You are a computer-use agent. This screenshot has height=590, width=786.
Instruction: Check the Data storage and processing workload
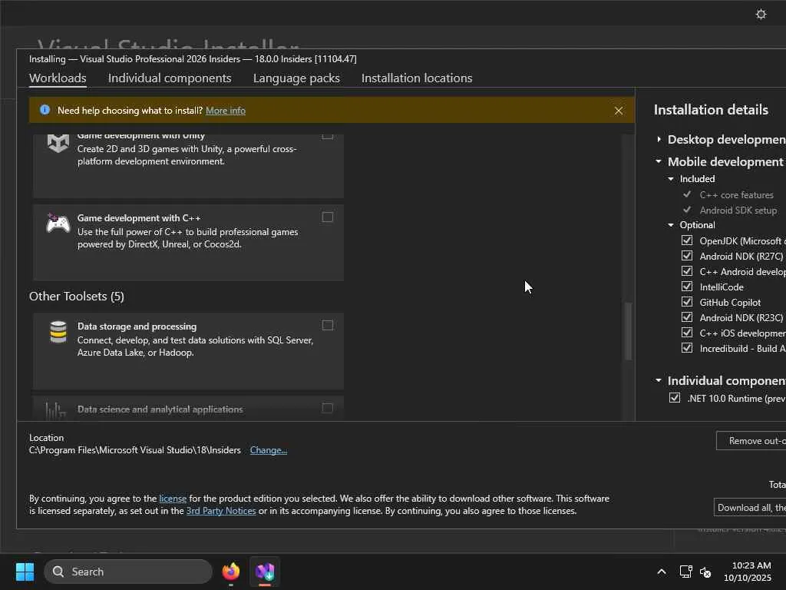(x=327, y=326)
